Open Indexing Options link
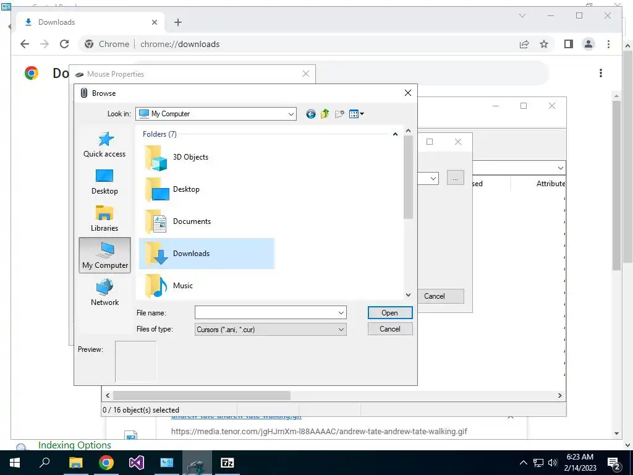The height and width of the screenshot is (475, 633). coord(75,445)
